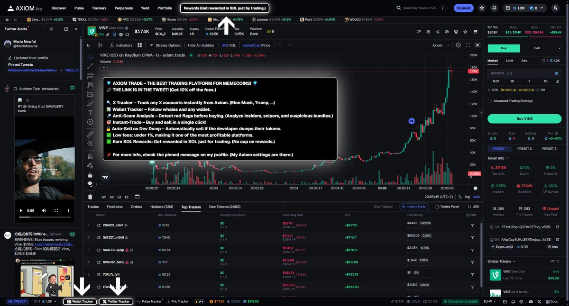Collapse Token Info section
Image resolution: width=569 pixels, height=306 pixels.
[498, 158]
